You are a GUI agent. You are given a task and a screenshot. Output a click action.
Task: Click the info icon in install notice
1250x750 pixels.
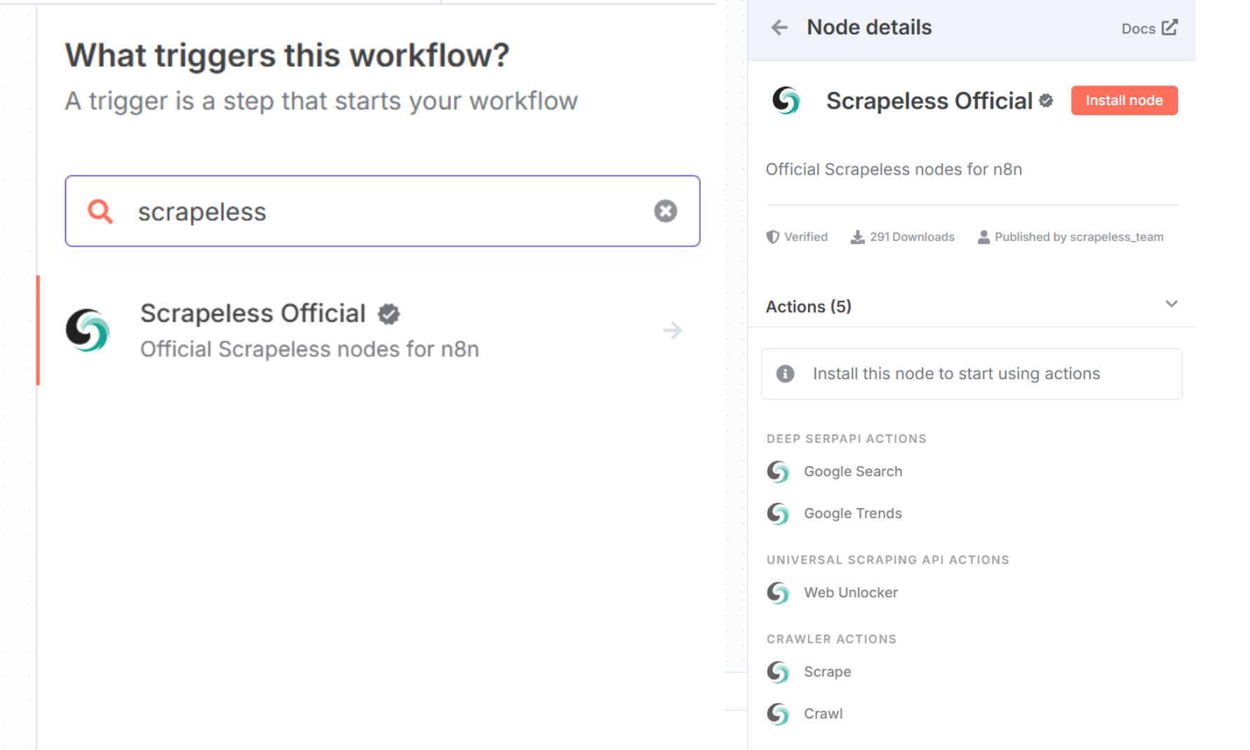click(x=785, y=374)
